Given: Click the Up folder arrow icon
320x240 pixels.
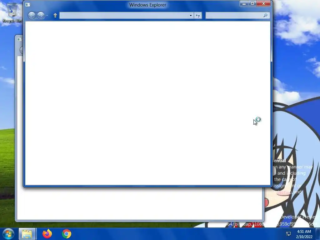Looking at the screenshot, I should (55, 15).
